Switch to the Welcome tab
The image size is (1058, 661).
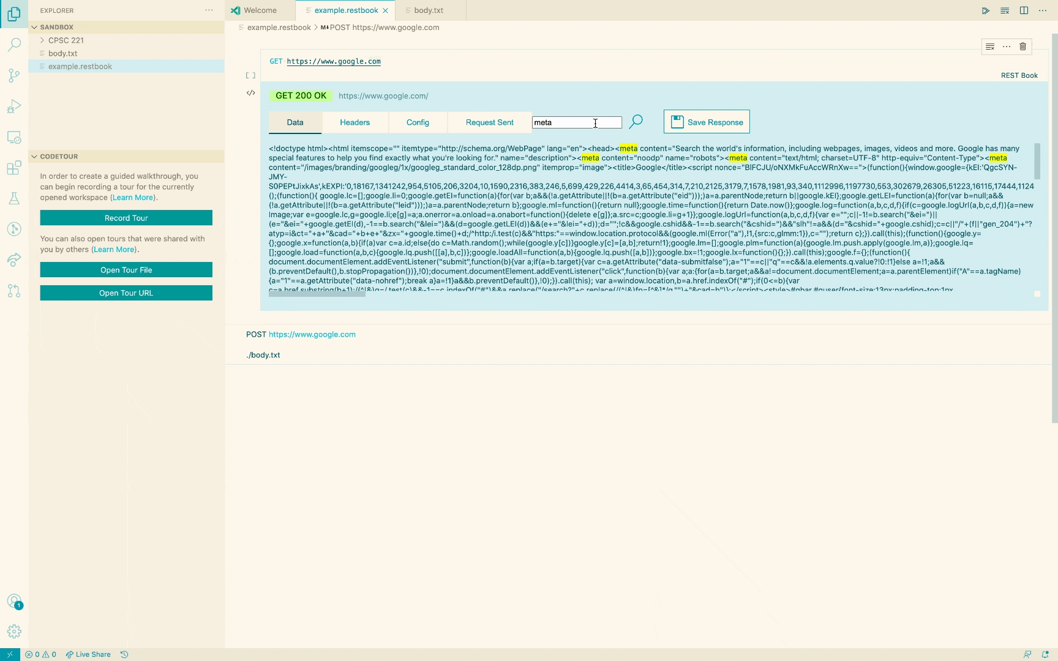coord(260,10)
